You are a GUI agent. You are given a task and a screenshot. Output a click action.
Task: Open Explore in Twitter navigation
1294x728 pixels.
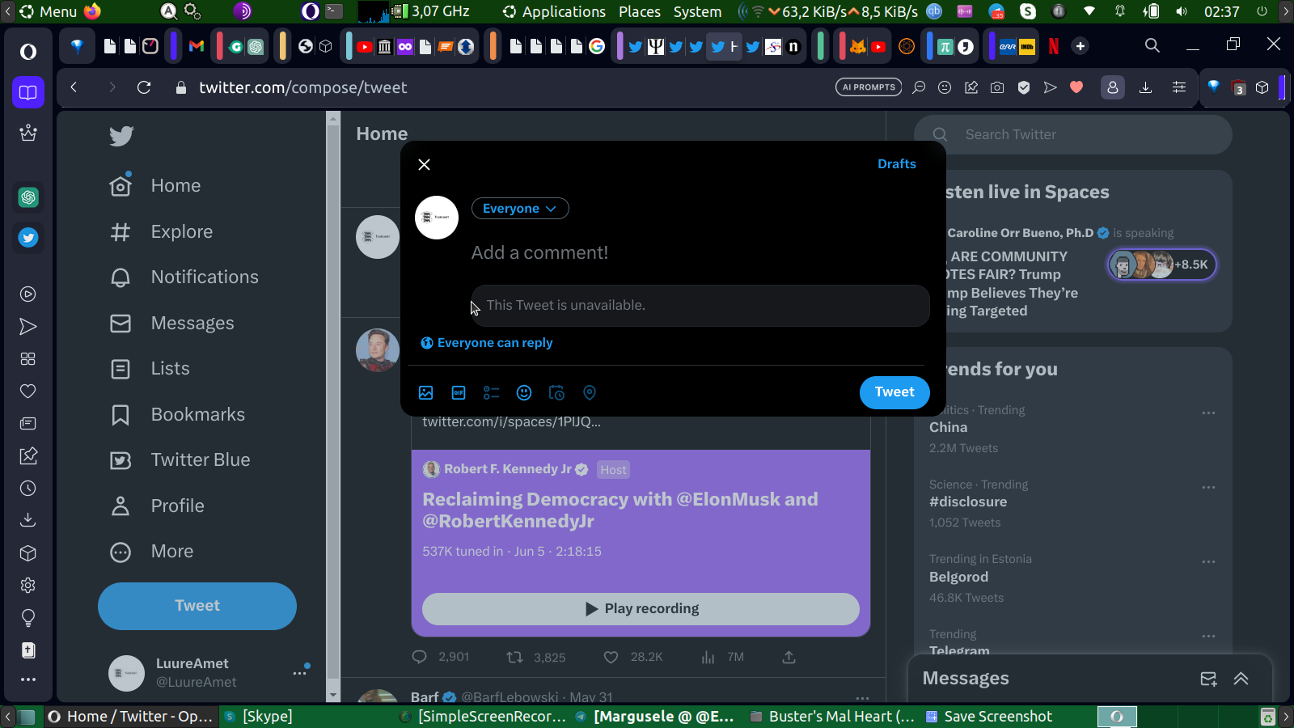[161, 232]
